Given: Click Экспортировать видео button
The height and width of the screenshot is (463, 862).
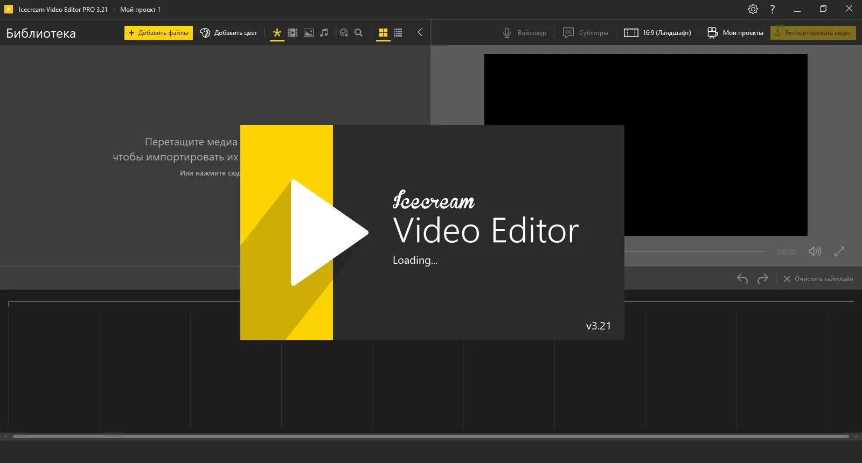Looking at the screenshot, I should 813,33.
